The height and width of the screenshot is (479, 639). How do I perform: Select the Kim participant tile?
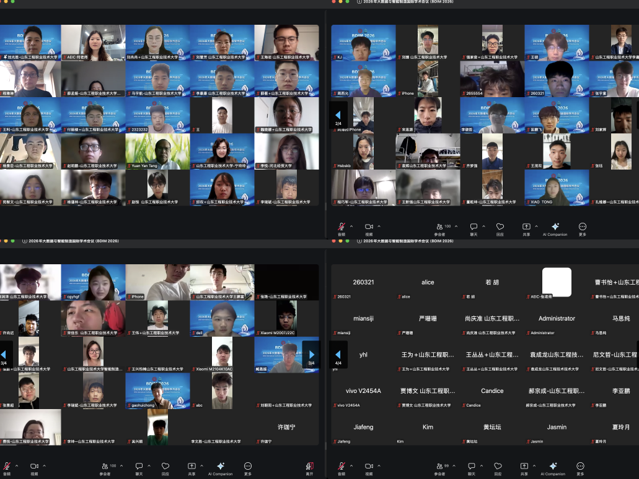[x=428, y=427]
